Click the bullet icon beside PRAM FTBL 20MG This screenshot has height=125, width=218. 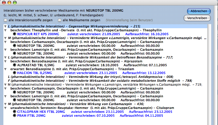tap(15, 115)
